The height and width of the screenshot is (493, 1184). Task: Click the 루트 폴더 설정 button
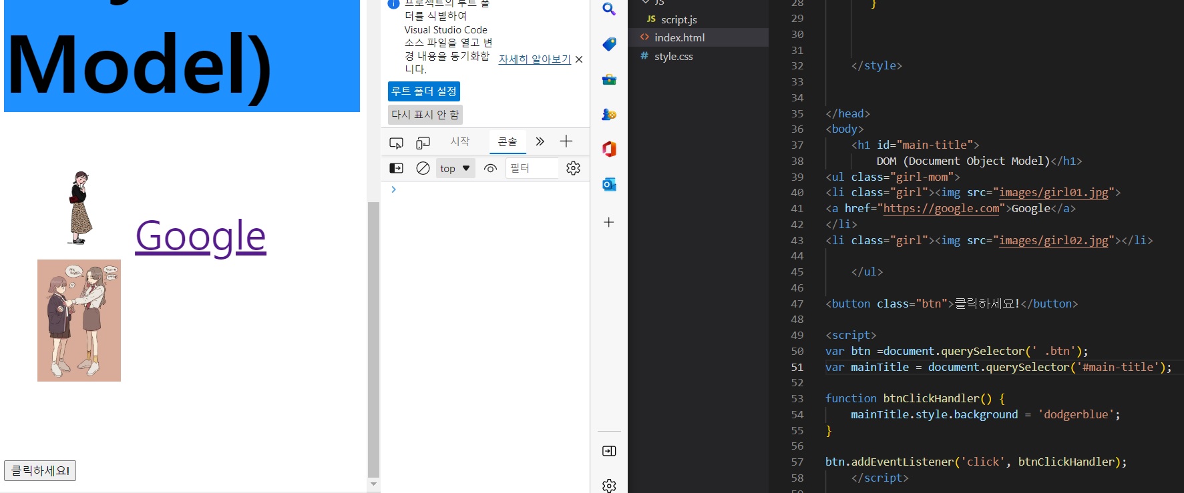click(424, 91)
